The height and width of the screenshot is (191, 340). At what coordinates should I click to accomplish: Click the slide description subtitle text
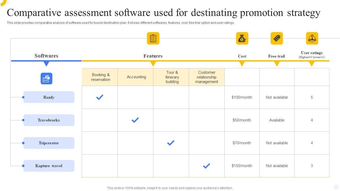click(121, 23)
